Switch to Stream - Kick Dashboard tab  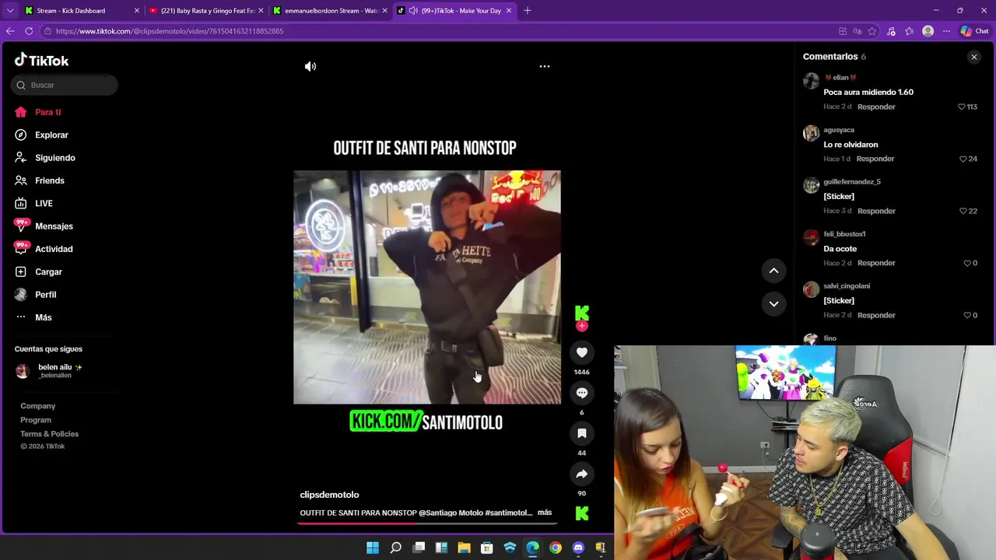coord(82,11)
